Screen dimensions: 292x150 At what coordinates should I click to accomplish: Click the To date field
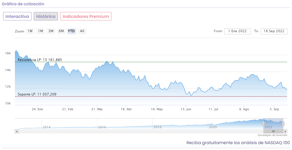point(274,31)
